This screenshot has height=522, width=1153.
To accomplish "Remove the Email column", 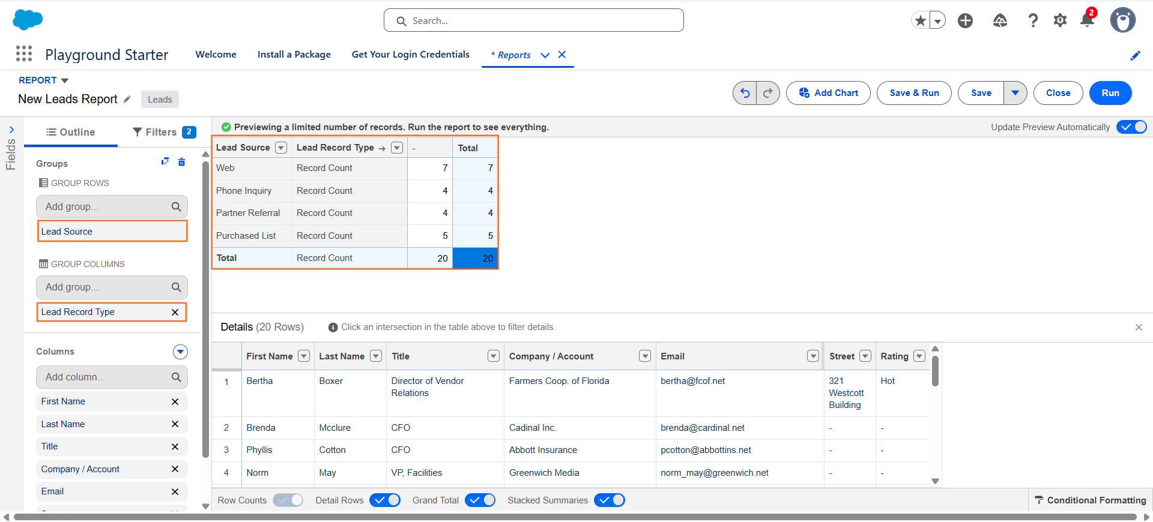I will coord(175,491).
